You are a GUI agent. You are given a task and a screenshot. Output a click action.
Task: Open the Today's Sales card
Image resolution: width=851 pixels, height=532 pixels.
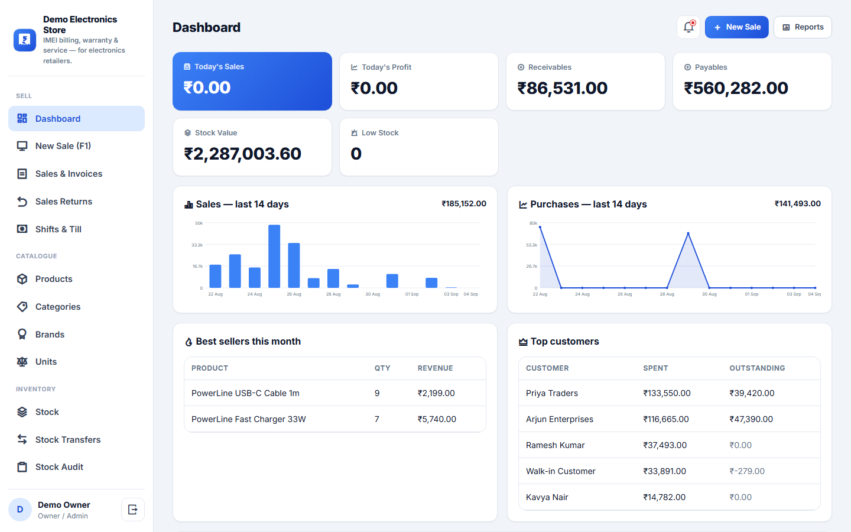click(x=252, y=81)
